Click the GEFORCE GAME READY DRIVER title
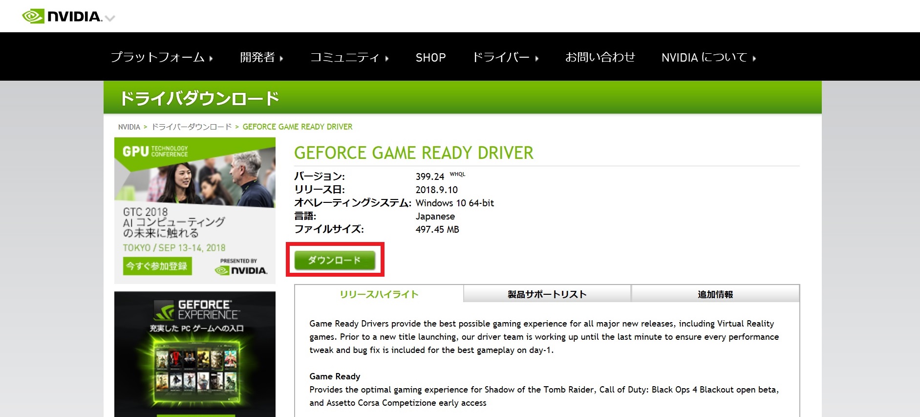Screen dimensions: 920x417 [x=414, y=153]
